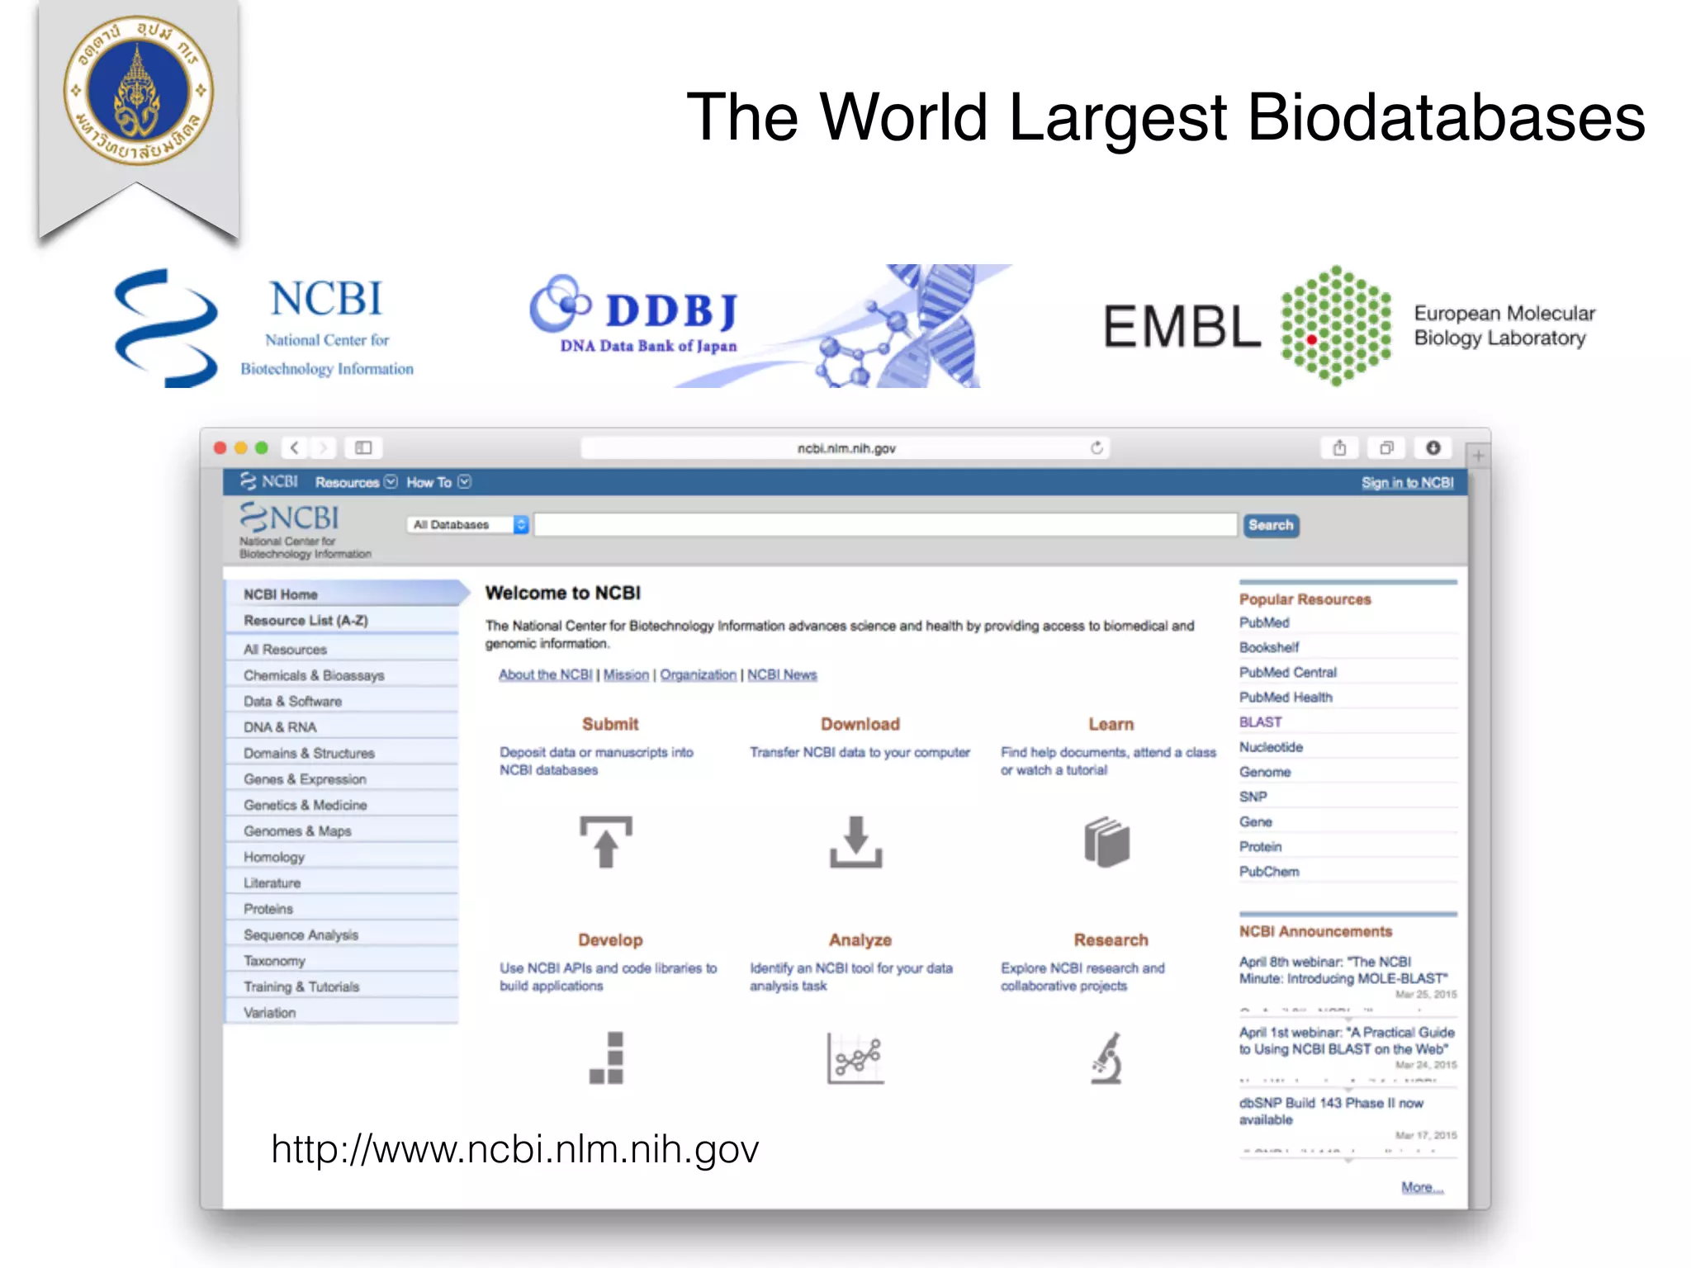The image size is (1691, 1268).
Task: Click the Safari forward arrow button
Action: (324, 447)
